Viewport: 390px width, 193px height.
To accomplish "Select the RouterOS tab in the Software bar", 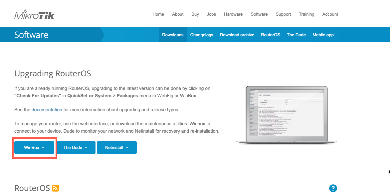I will pyautogui.click(x=271, y=35).
